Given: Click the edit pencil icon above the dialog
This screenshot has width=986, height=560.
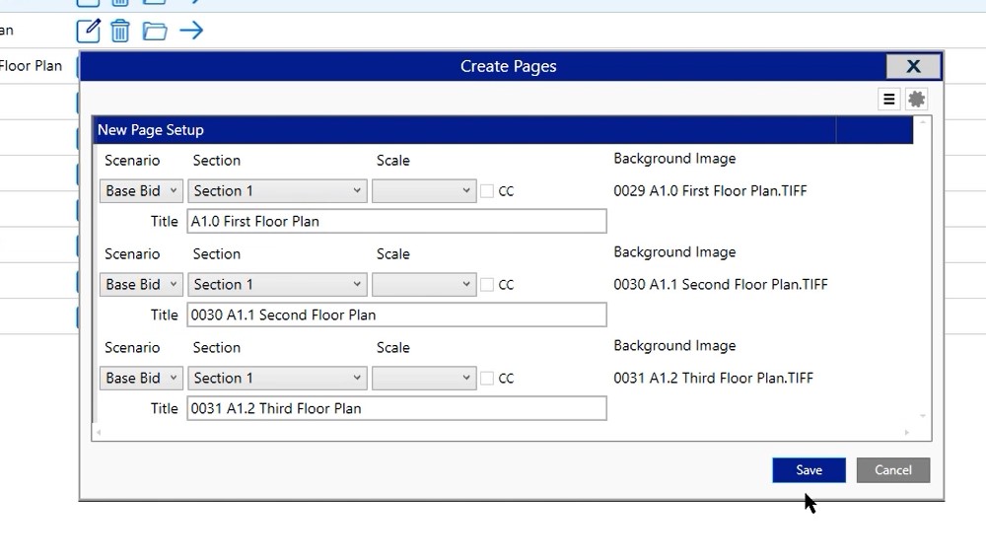Looking at the screenshot, I should pos(89,31).
